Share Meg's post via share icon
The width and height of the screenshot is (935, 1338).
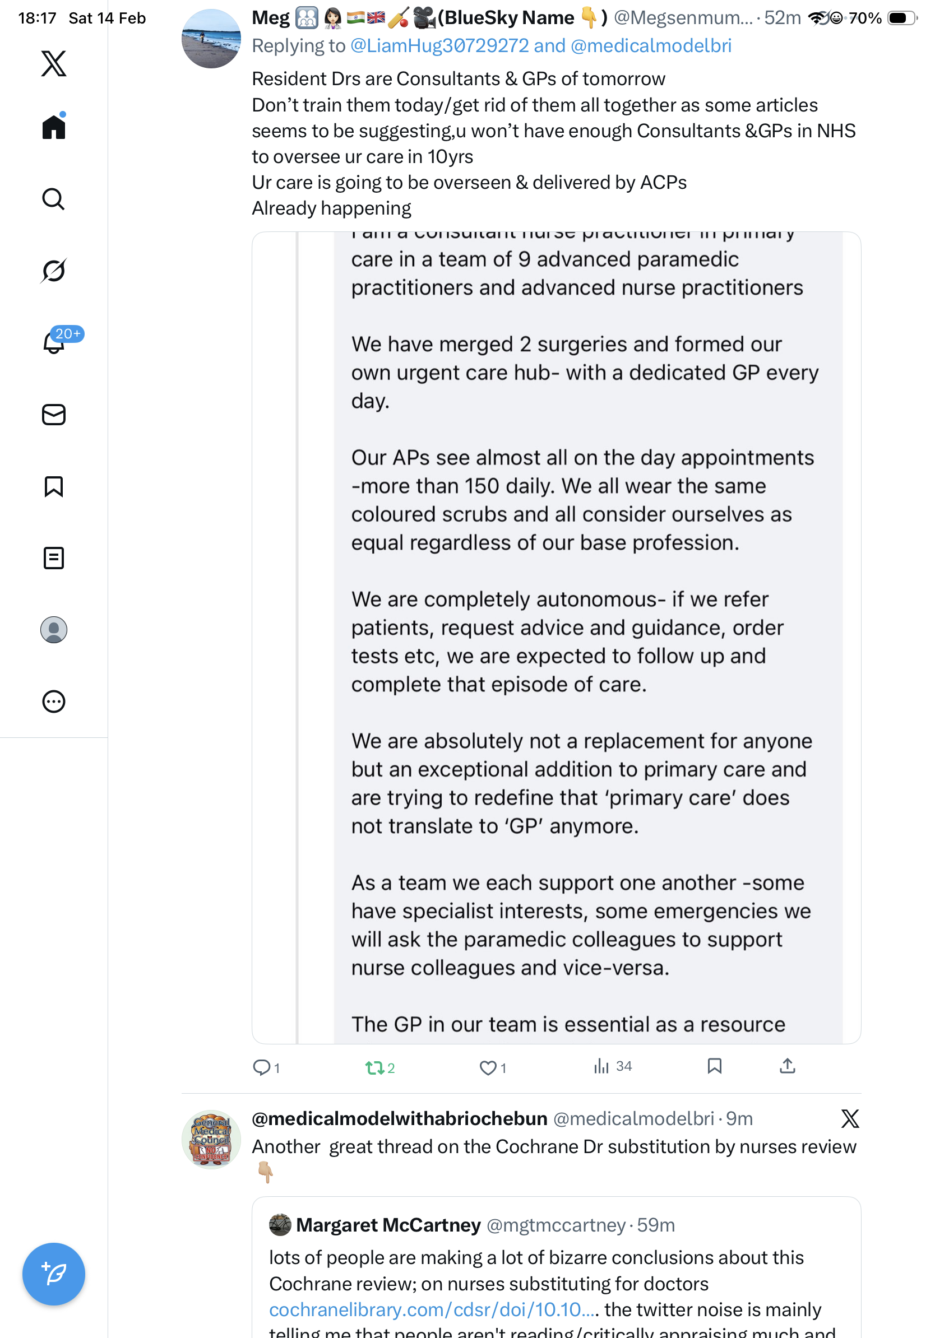click(x=787, y=1066)
